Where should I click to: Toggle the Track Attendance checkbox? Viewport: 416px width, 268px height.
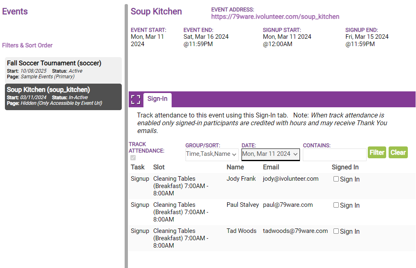[x=133, y=158]
